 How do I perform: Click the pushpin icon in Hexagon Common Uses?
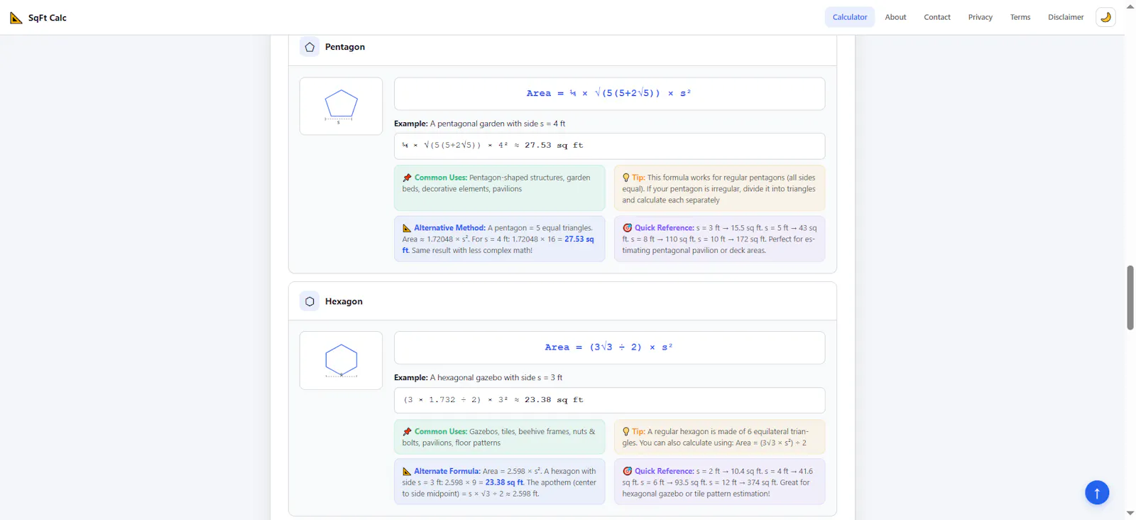(407, 431)
